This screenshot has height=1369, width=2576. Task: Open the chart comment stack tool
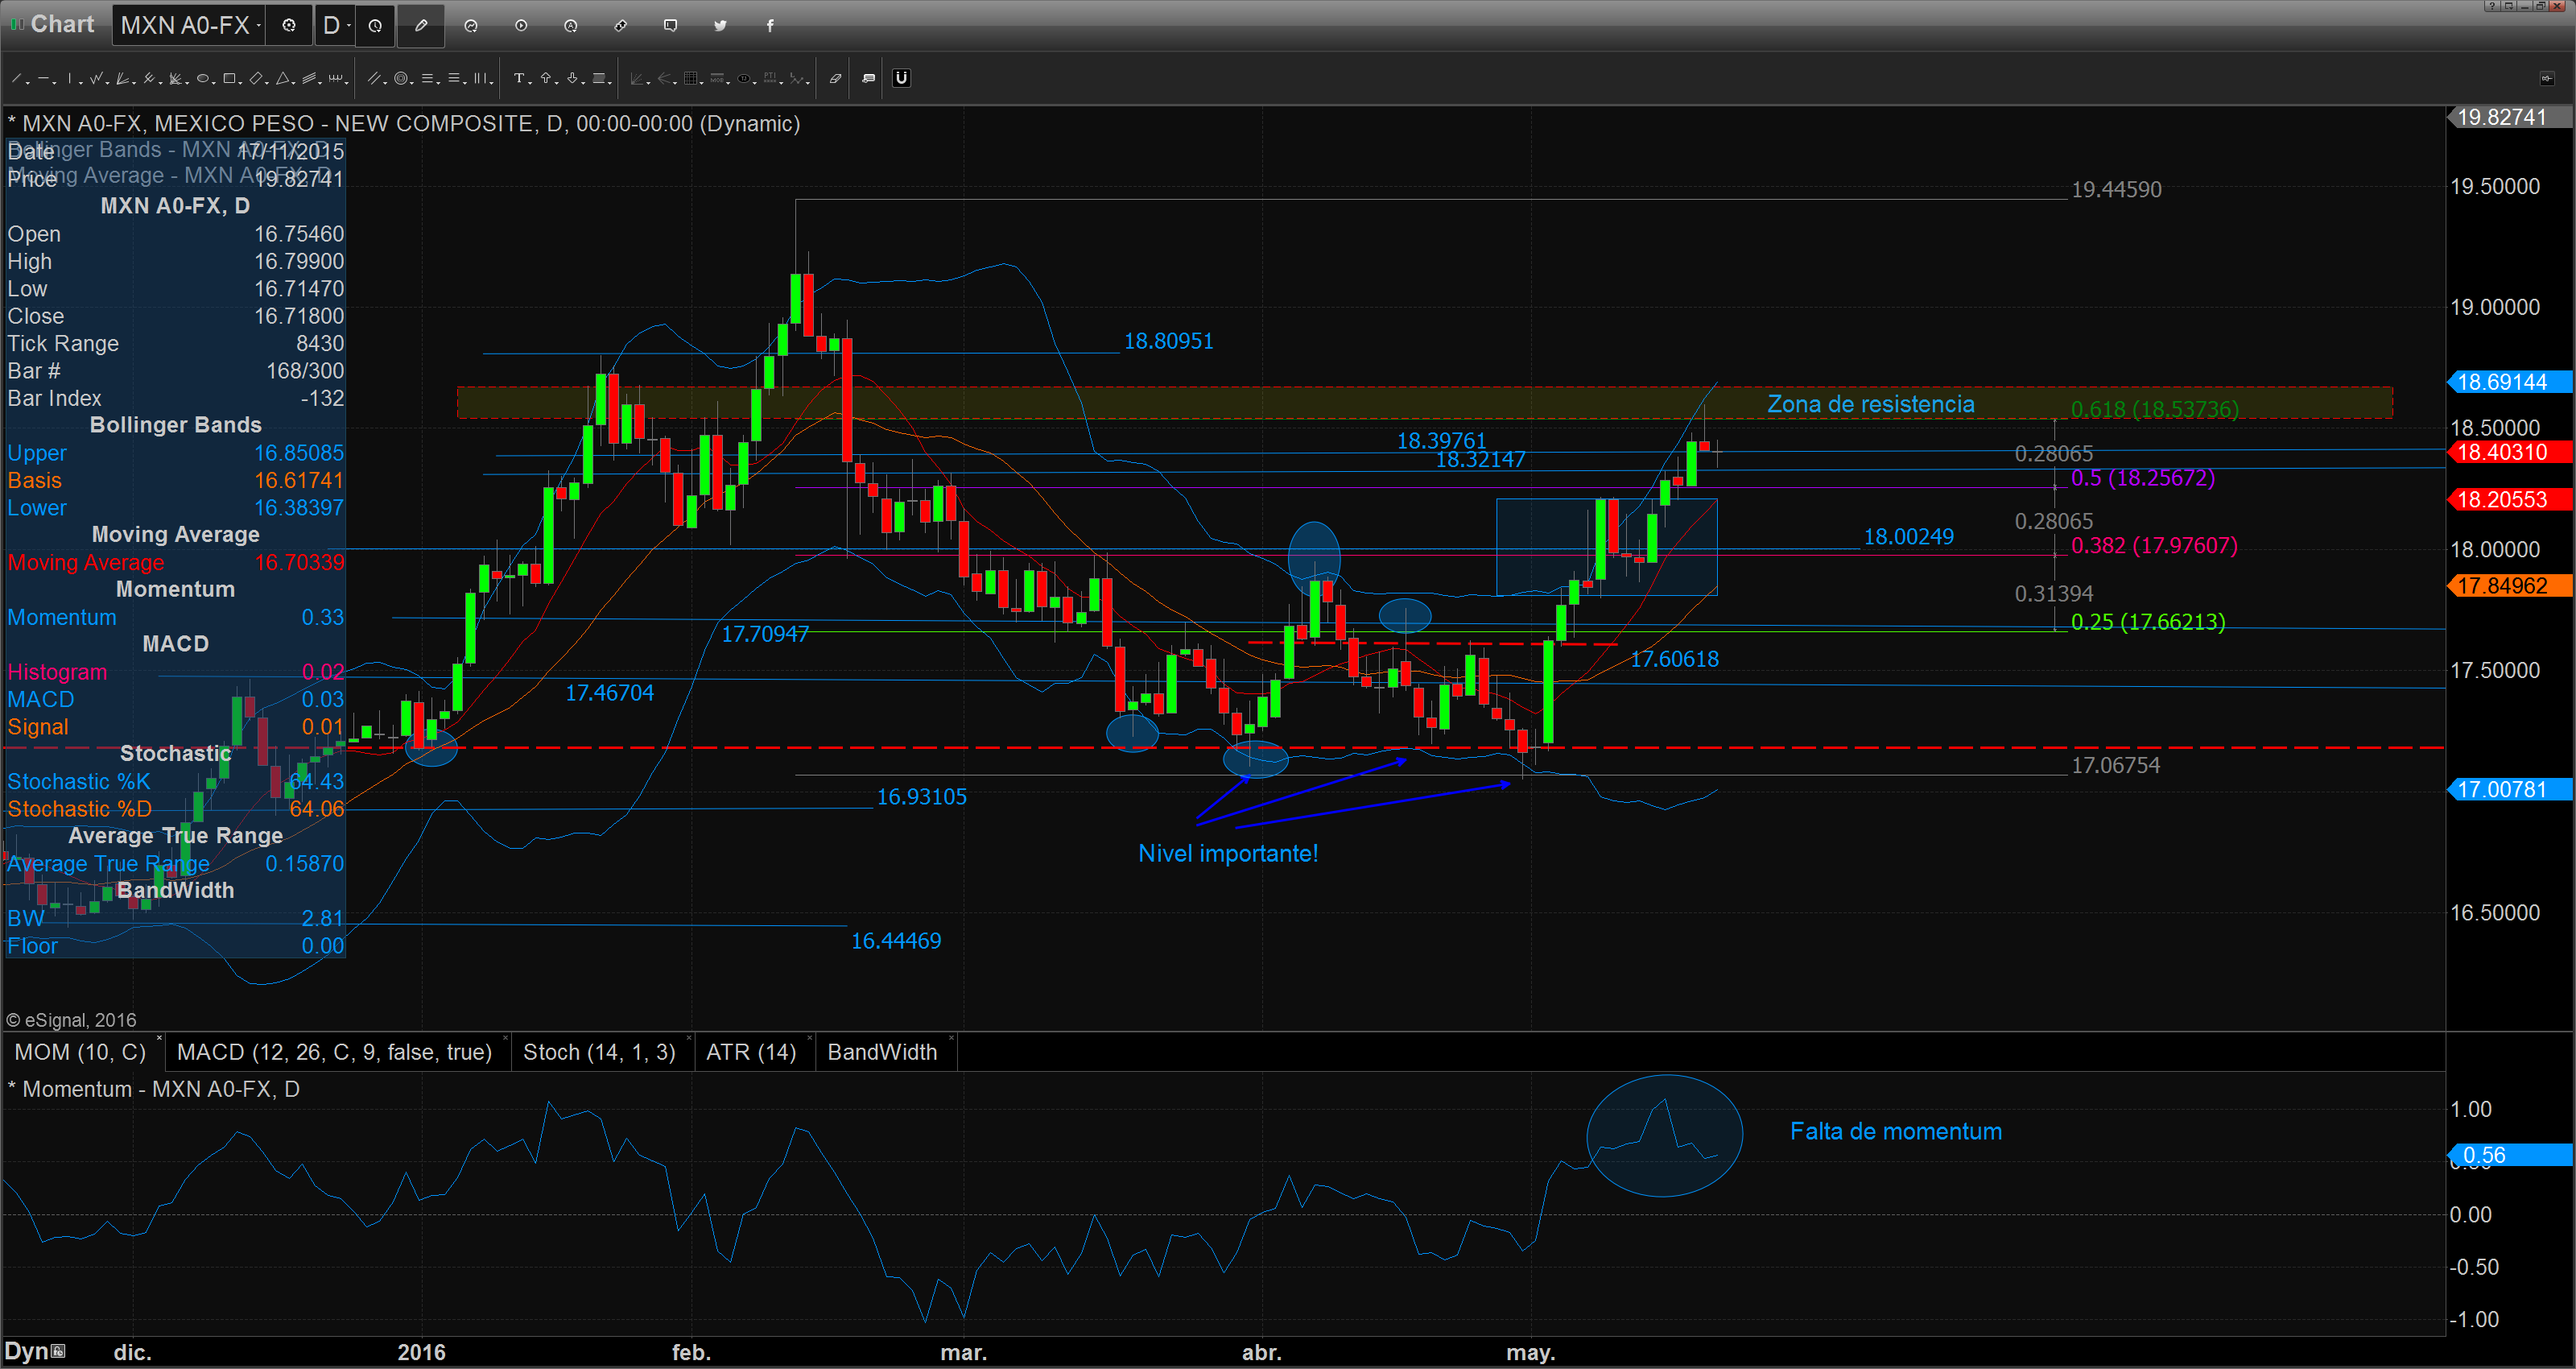pos(869,78)
